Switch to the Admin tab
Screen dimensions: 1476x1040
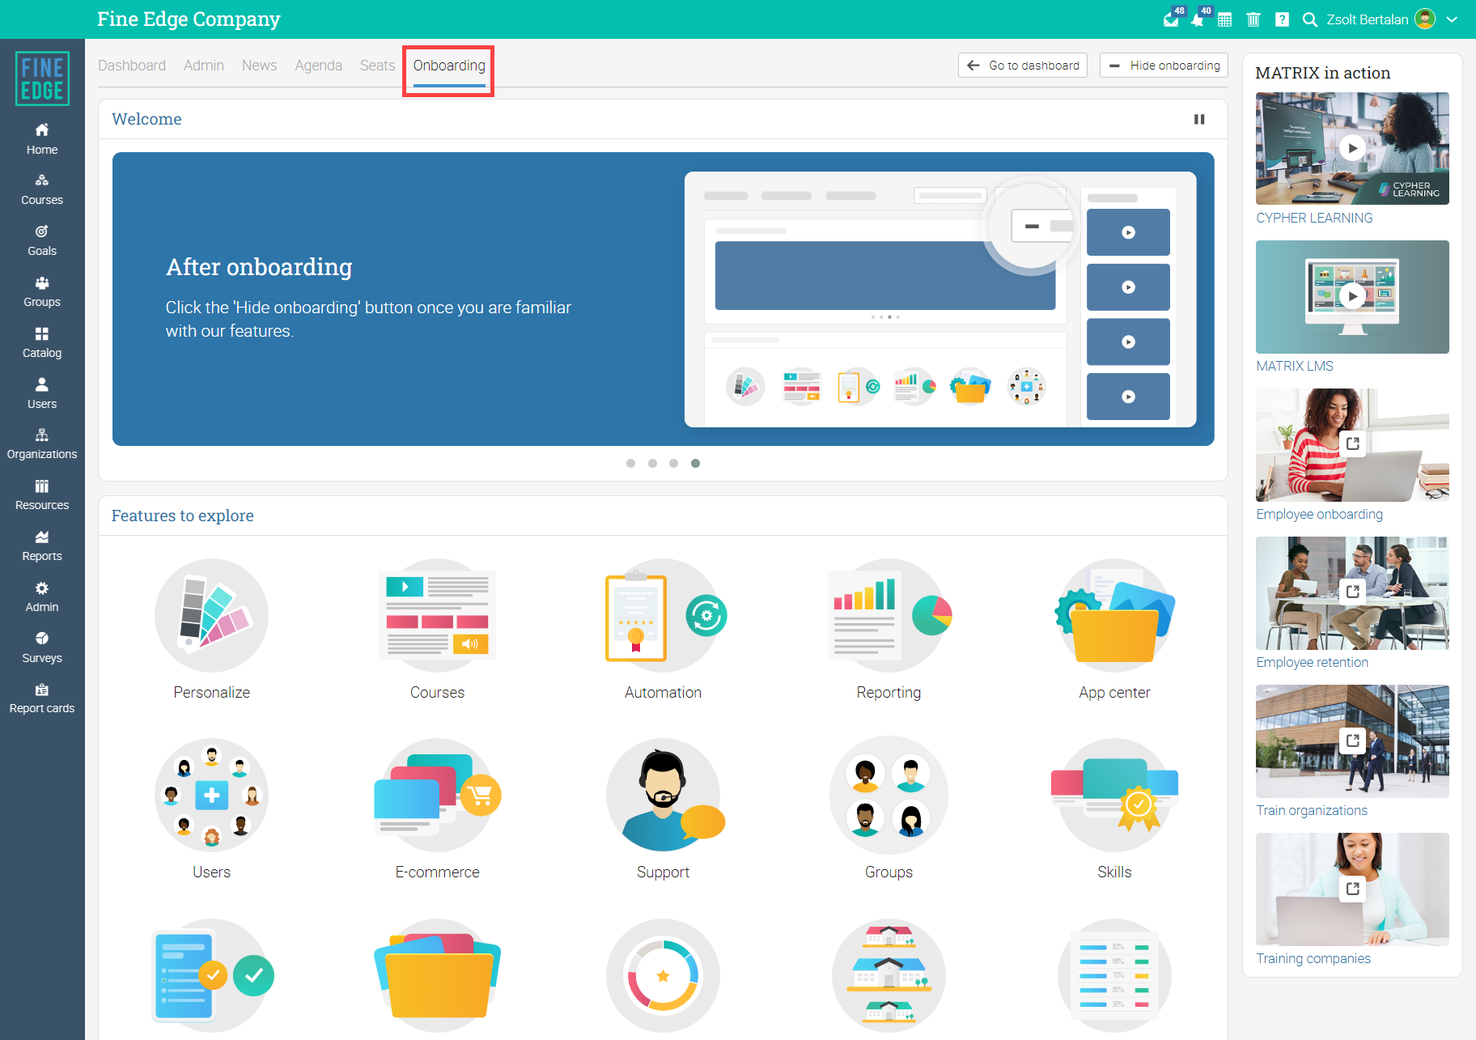pos(204,66)
